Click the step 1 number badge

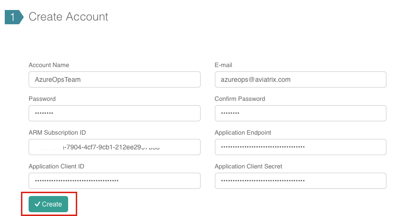click(12, 17)
